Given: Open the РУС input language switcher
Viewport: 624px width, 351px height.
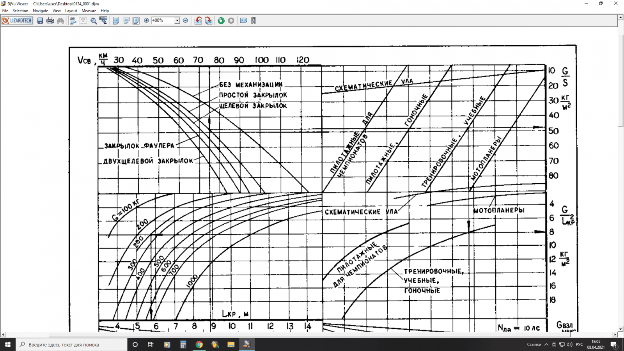Looking at the screenshot, I should pyautogui.click(x=580, y=345).
